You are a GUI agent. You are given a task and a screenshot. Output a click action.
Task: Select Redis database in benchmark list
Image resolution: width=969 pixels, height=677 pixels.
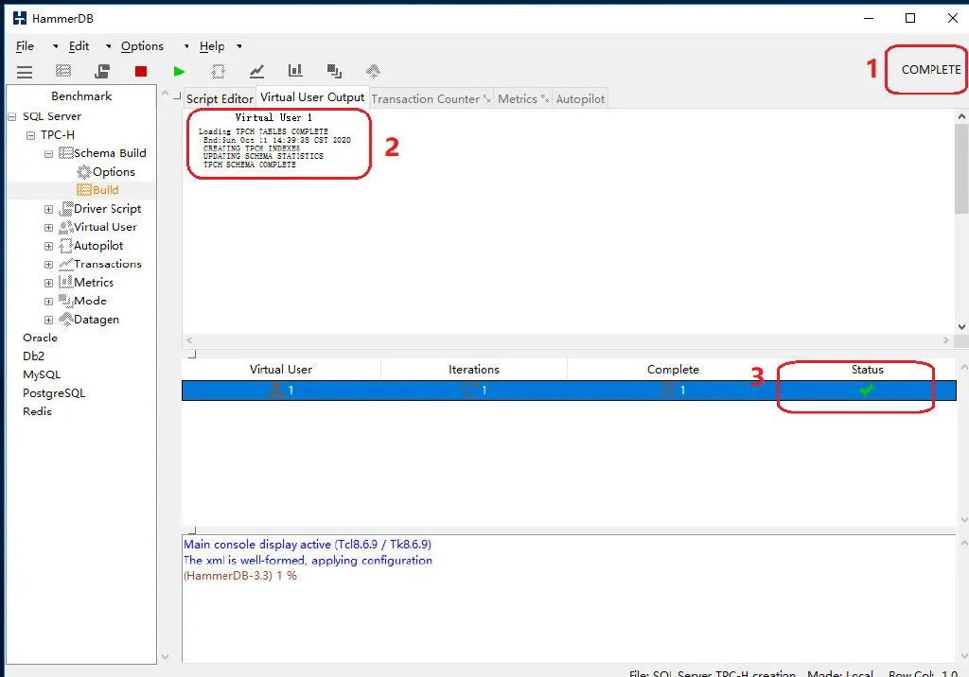37,411
